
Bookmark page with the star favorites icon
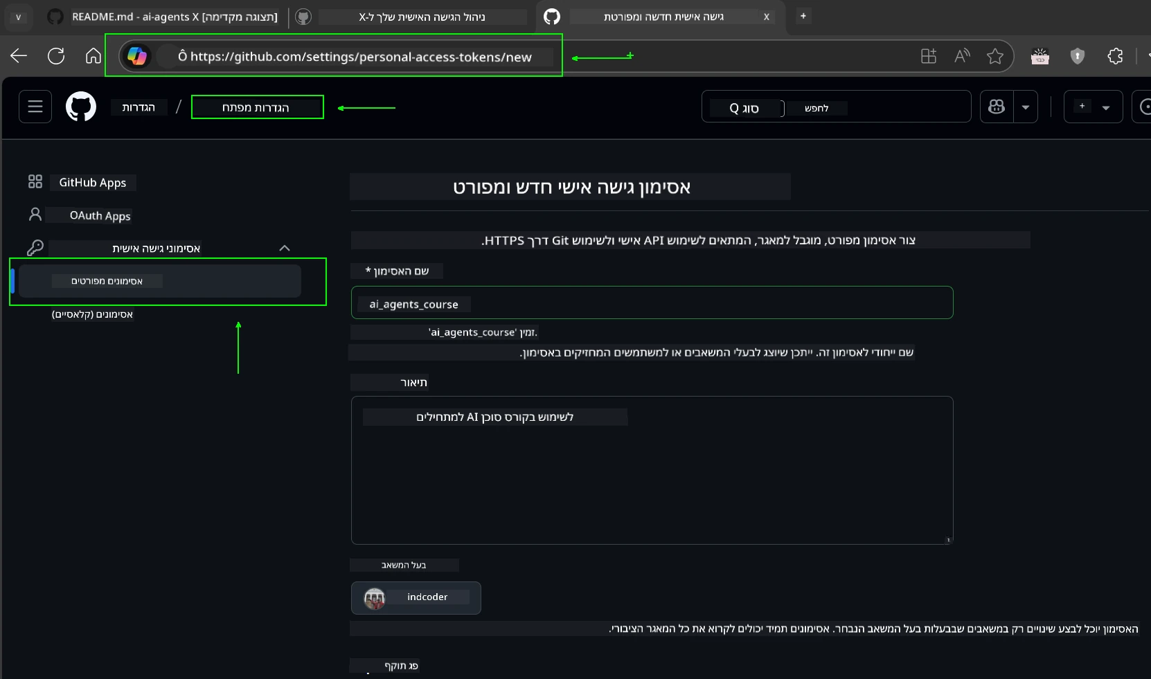[995, 56]
